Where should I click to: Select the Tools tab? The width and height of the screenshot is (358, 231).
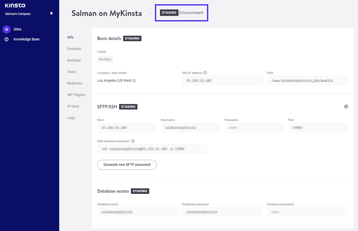pyautogui.click(x=71, y=71)
